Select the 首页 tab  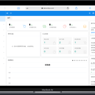click(9, 18)
